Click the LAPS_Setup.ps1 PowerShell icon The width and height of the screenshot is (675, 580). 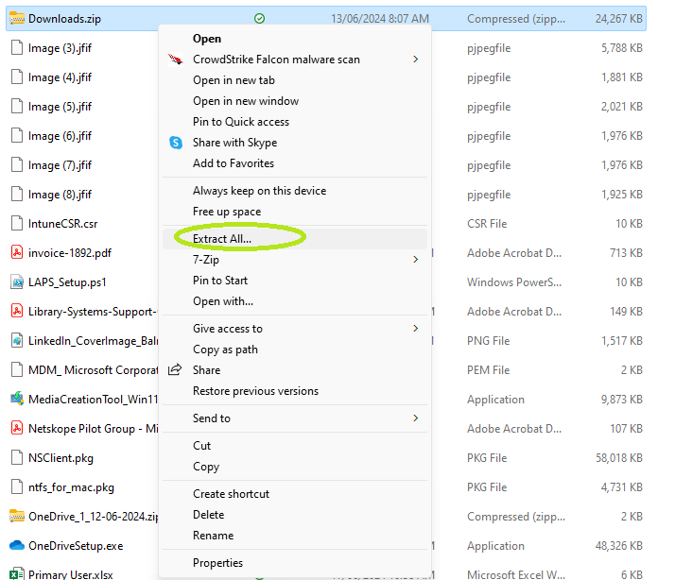pos(17,281)
